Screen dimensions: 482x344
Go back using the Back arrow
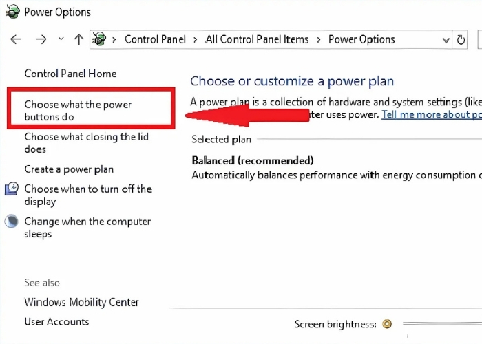pyautogui.click(x=16, y=39)
